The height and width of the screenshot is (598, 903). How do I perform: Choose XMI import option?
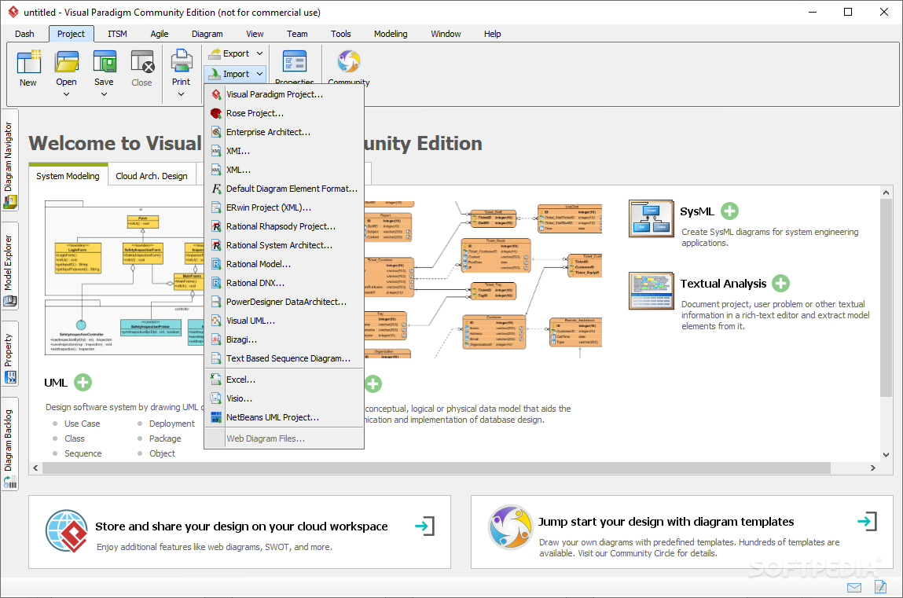pyautogui.click(x=284, y=151)
